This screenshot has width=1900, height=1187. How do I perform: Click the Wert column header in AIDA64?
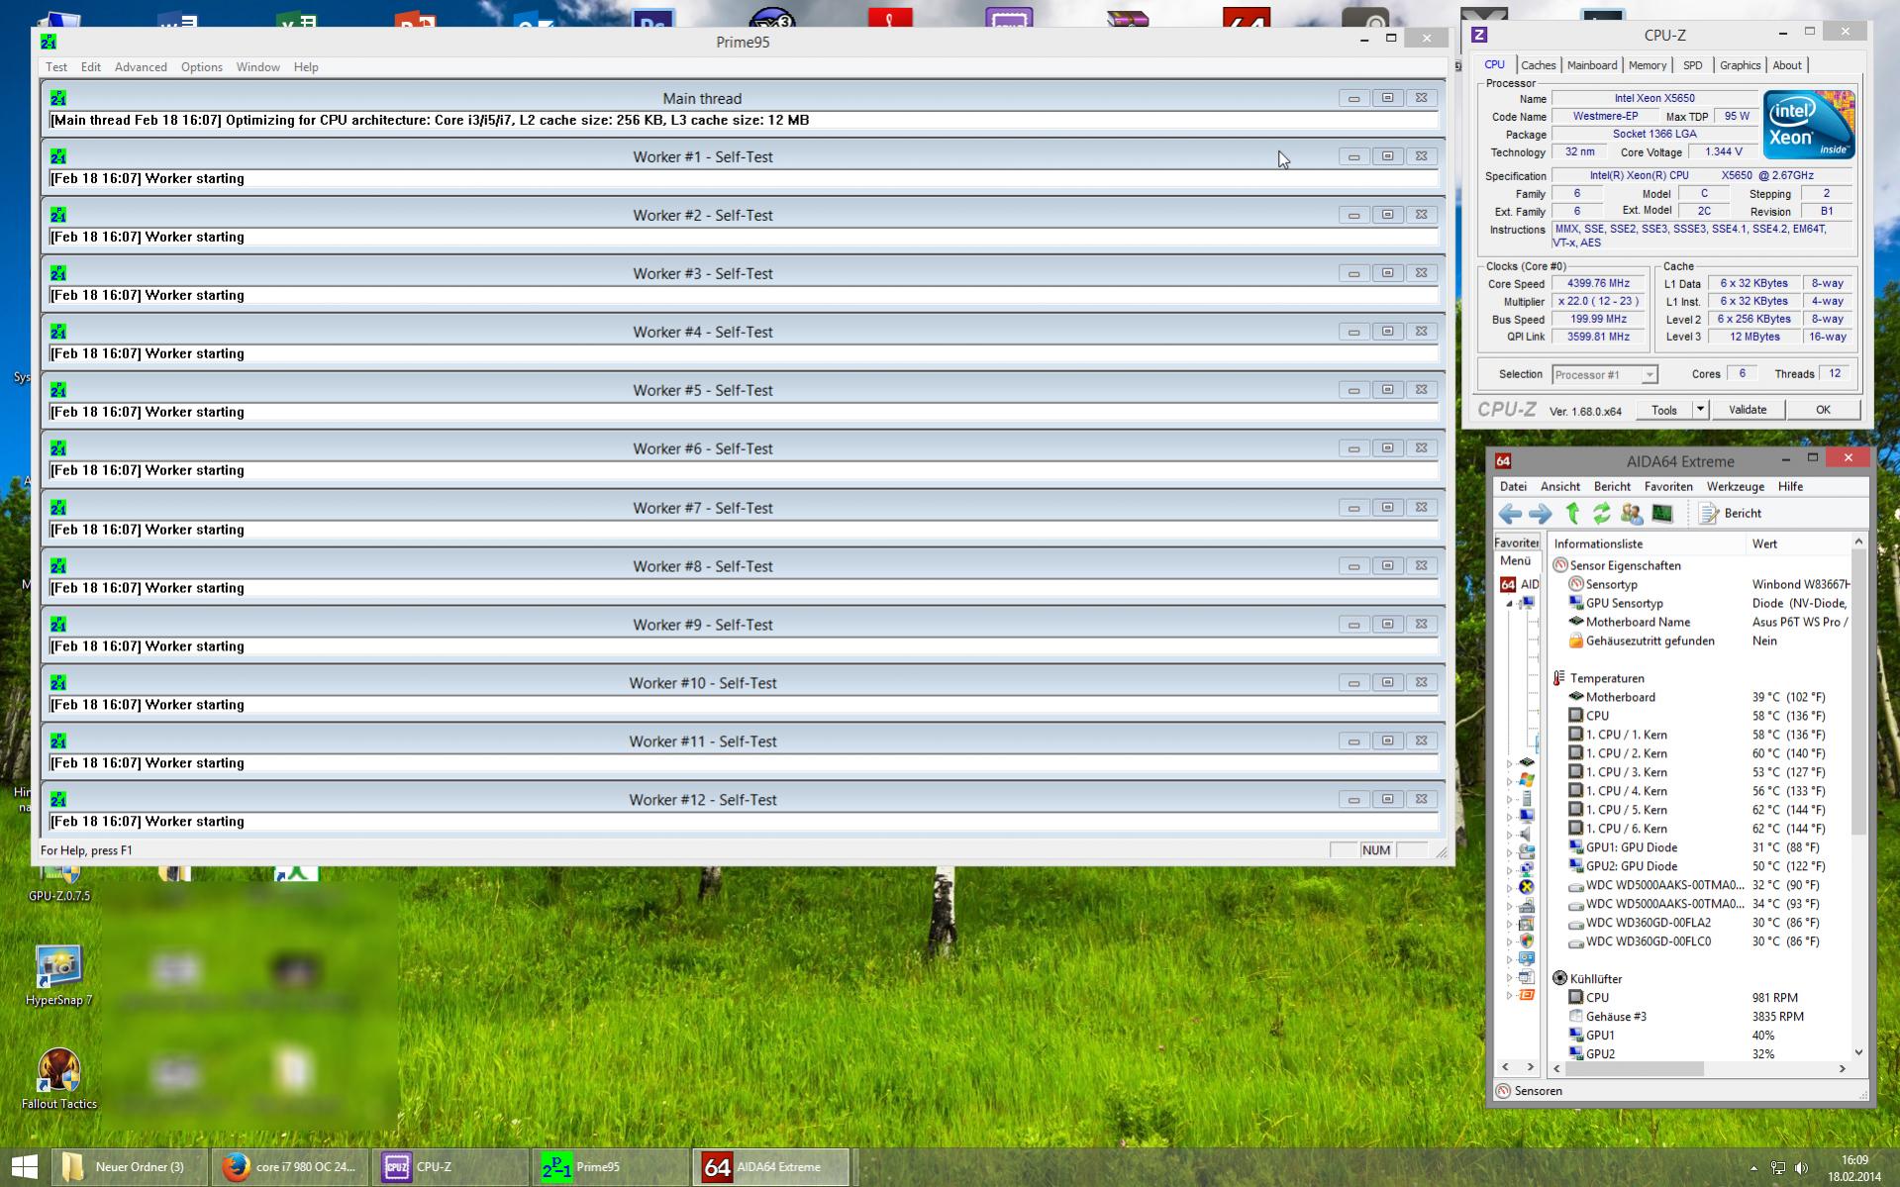[x=1796, y=544]
